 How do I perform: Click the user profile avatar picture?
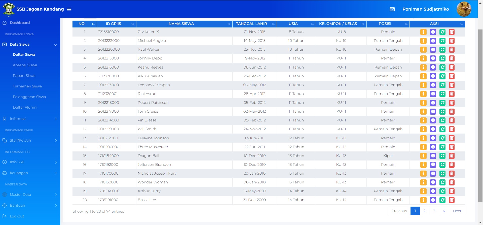coord(464,9)
